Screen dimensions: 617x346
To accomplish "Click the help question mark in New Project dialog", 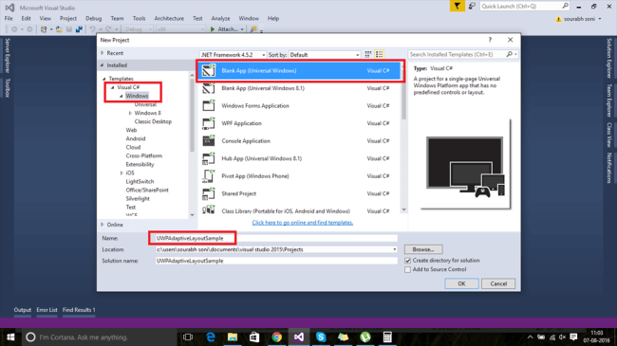I will (490, 40).
